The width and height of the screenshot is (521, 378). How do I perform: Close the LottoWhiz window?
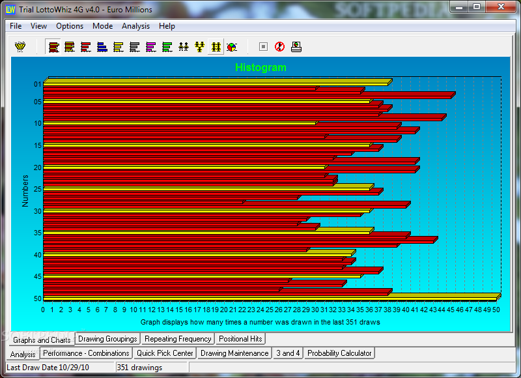(x=501, y=7)
